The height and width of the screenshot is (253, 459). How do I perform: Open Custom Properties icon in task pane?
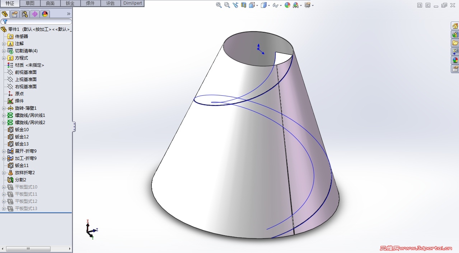tap(455, 69)
